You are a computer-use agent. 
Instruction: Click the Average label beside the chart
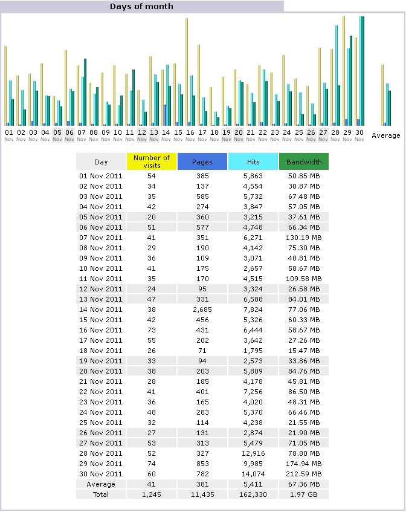coord(386,135)
